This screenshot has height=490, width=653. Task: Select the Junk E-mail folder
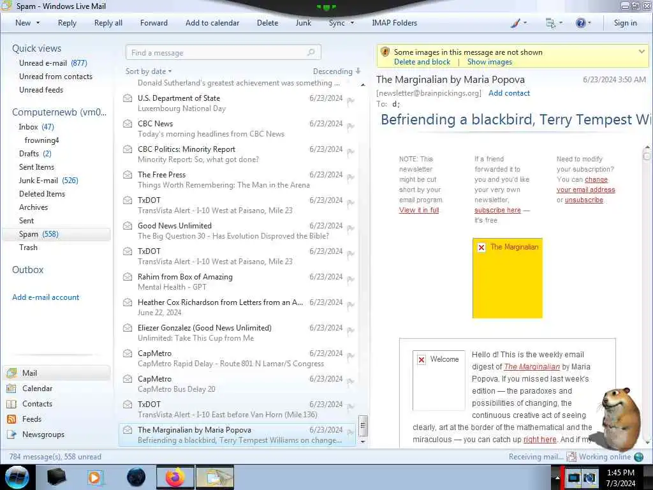pyautogui.click(x=48, y=181)
